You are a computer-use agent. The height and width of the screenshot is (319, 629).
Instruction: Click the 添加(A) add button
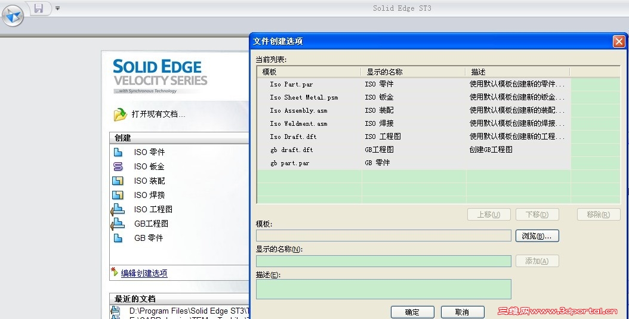pyautogui.click(x=537, y=261)
